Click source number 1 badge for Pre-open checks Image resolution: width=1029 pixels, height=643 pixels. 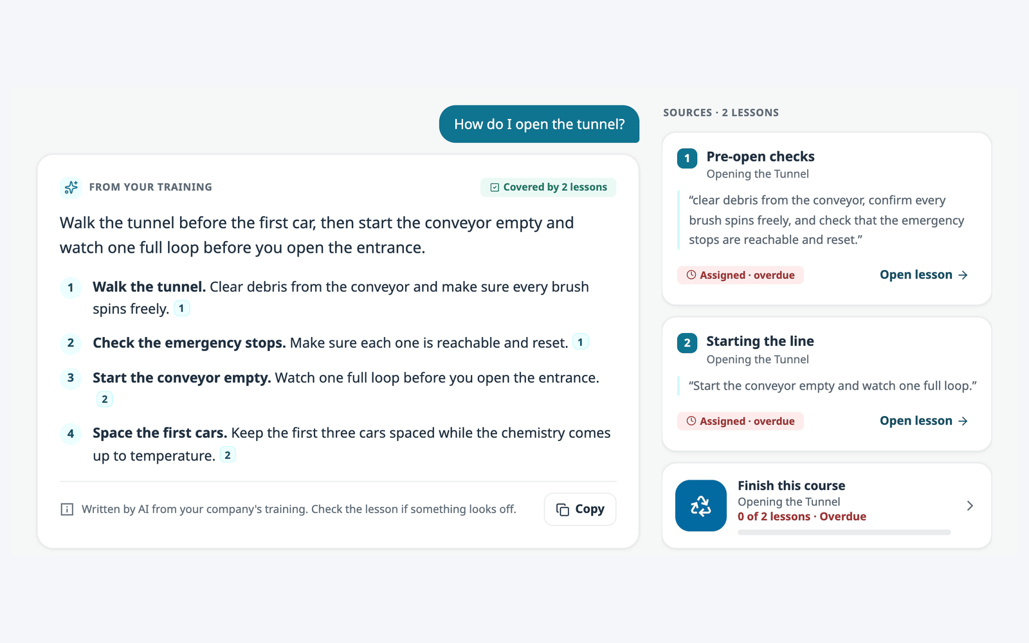click(687, 158)
